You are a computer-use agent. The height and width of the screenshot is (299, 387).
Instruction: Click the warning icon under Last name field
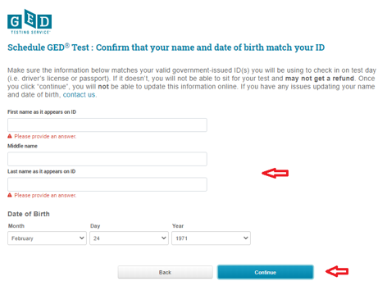click(x=10, y=195)
